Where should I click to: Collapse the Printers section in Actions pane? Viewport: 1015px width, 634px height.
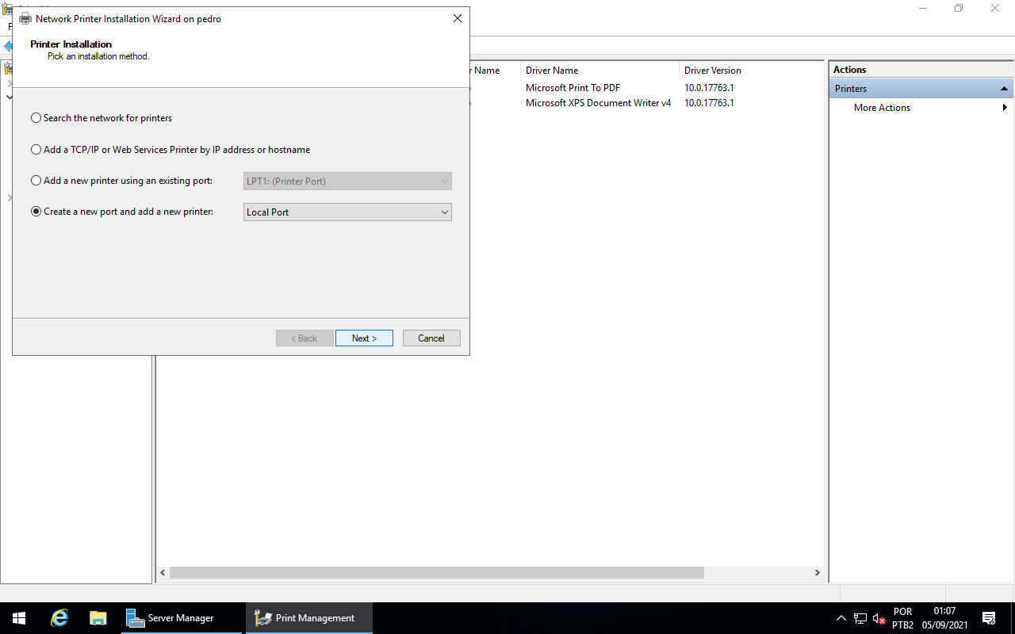click(x=1004, y=89)
